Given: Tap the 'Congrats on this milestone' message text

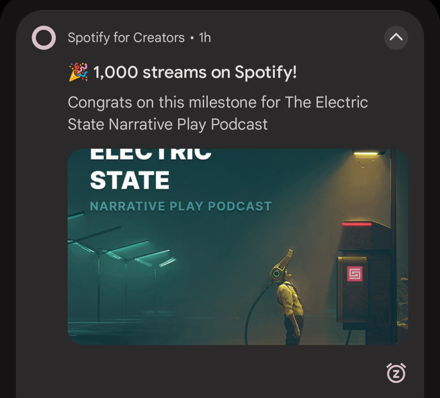Looking at the screenshot, I should tap(218, 113).
